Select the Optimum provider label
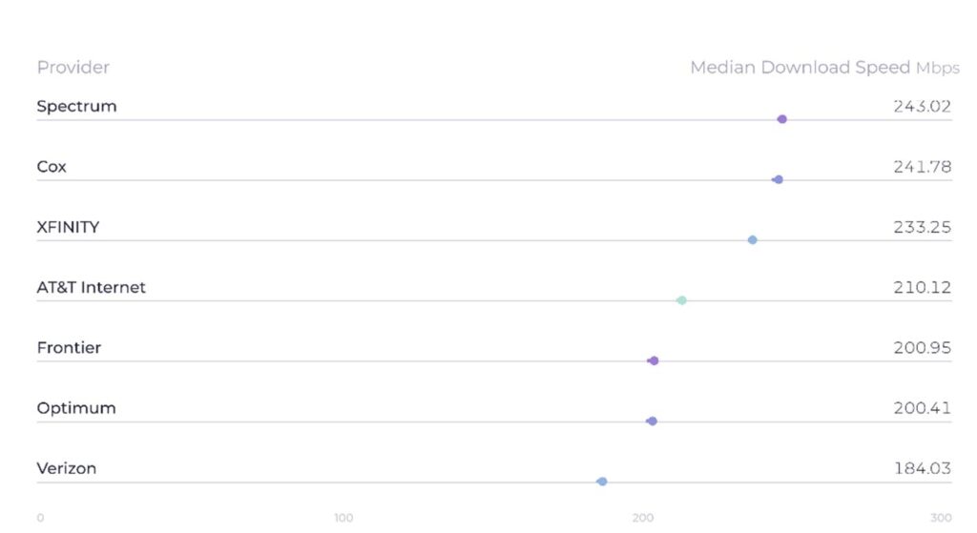Image resolution: width=977 pixels, height=533 pixels. 76,408
